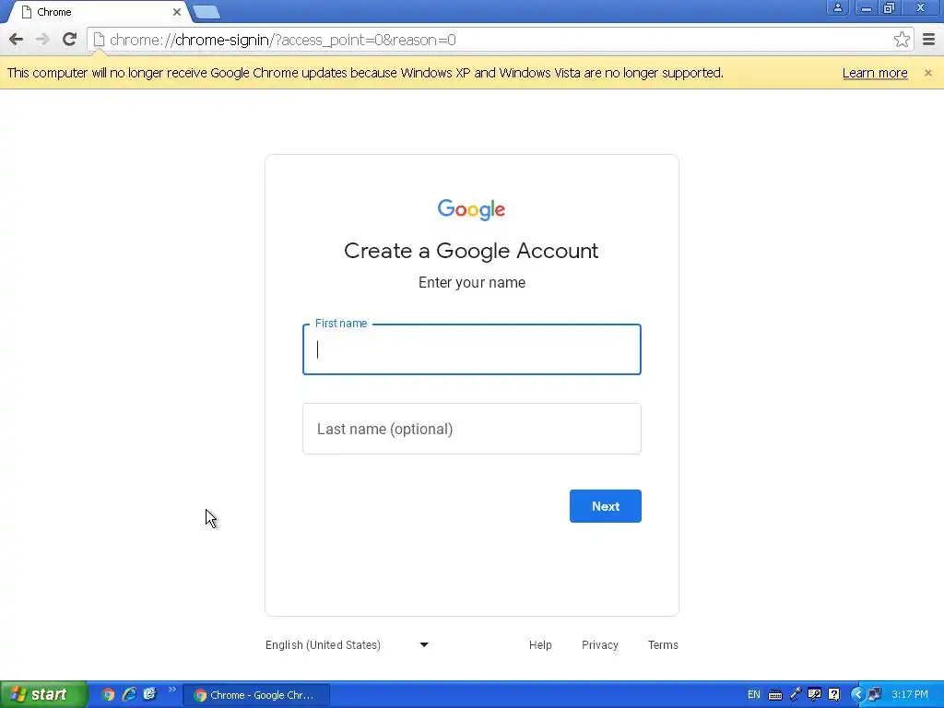Click the 3:17 PM clock
The width and height of the screenshot is (944, 708).
(910, 695)
